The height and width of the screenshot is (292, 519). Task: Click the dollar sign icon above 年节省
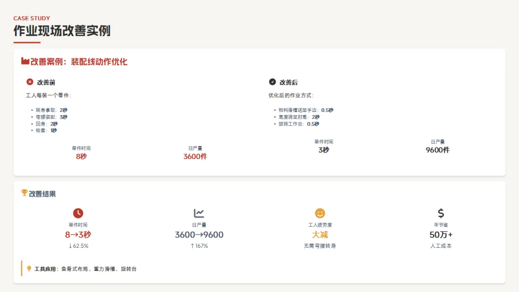point(441,213)
